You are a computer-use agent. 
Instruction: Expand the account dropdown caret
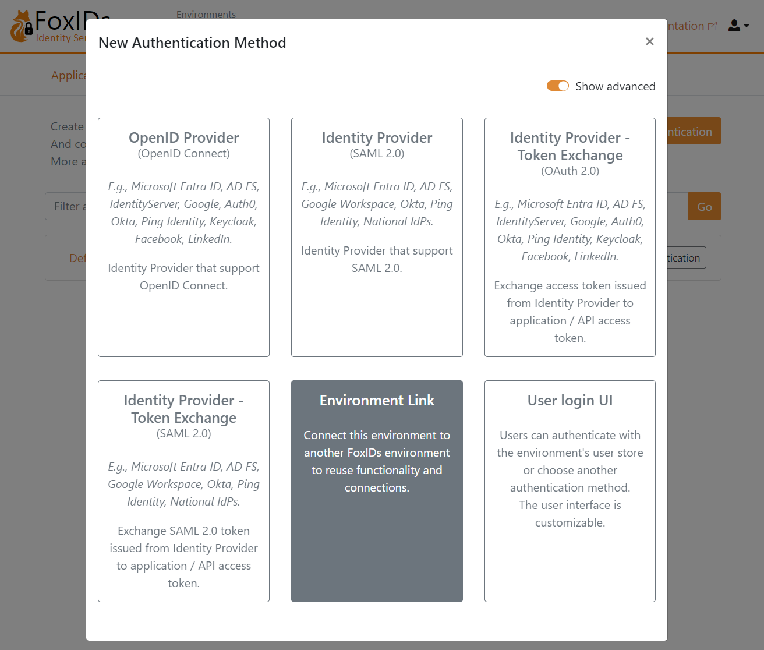(x=746, y=25)
